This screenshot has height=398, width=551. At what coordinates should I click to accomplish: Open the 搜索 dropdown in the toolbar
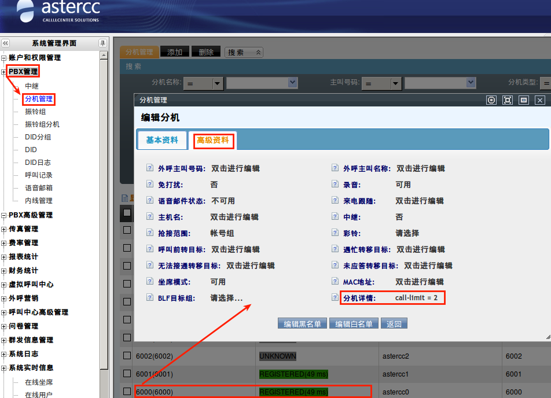coord(244,52)
